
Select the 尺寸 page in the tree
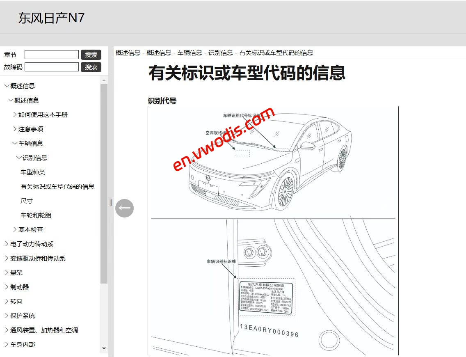(25, 201)
